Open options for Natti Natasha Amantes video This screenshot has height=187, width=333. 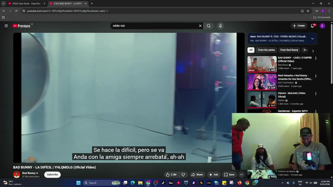[x=316, y=76]
